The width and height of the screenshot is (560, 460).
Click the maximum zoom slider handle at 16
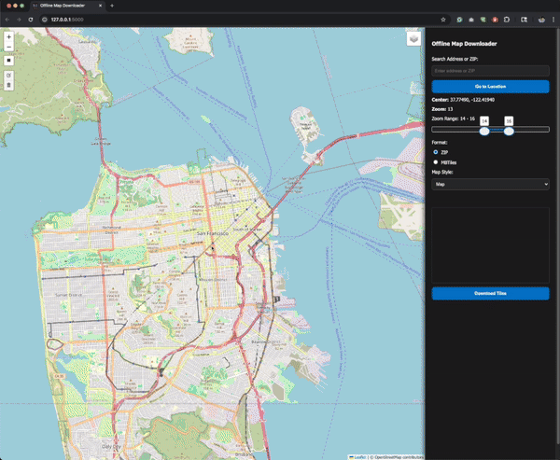[x=509, y=131]
